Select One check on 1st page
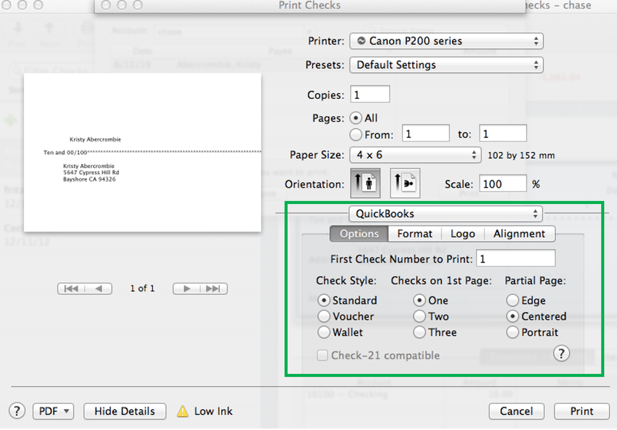Viewport: 617px width, 430px height. click(419, 300)
